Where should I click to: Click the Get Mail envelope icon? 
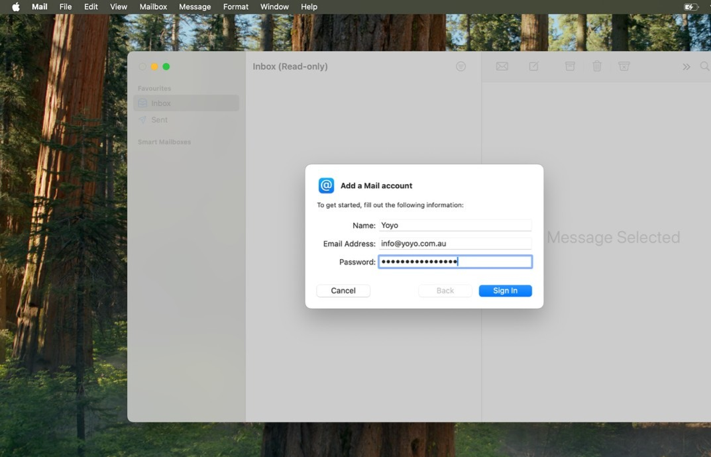pyautogui.click(x=502, y=67)
